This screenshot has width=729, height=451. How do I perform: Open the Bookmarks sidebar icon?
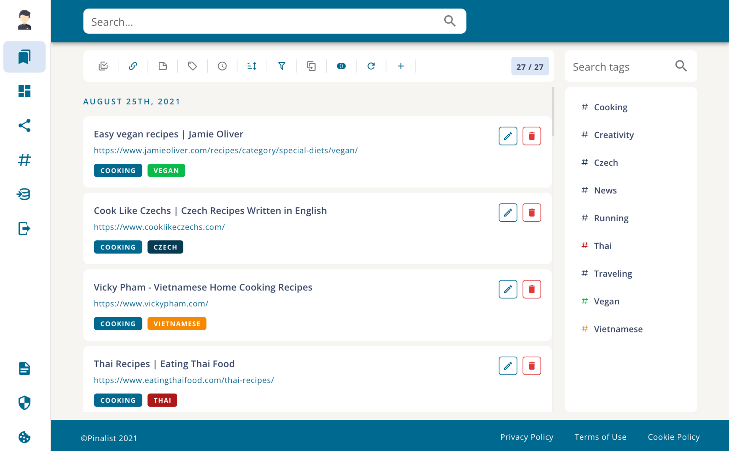tap(24, 56)
